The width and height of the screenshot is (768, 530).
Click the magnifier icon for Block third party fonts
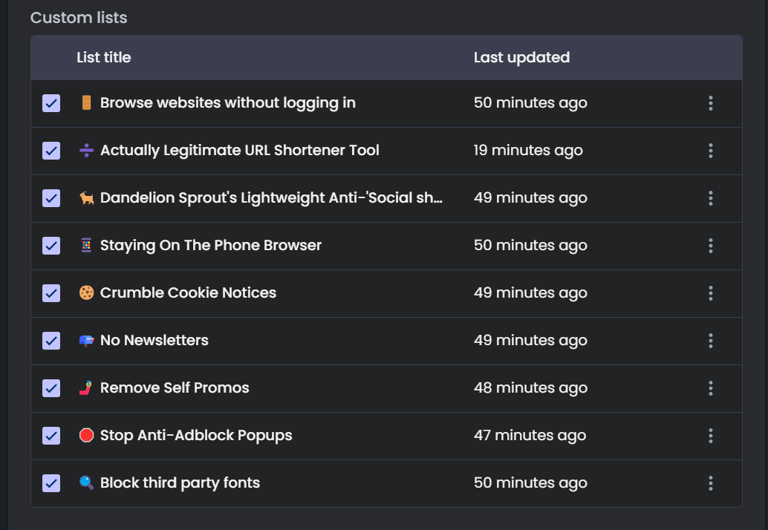[86, 482]
